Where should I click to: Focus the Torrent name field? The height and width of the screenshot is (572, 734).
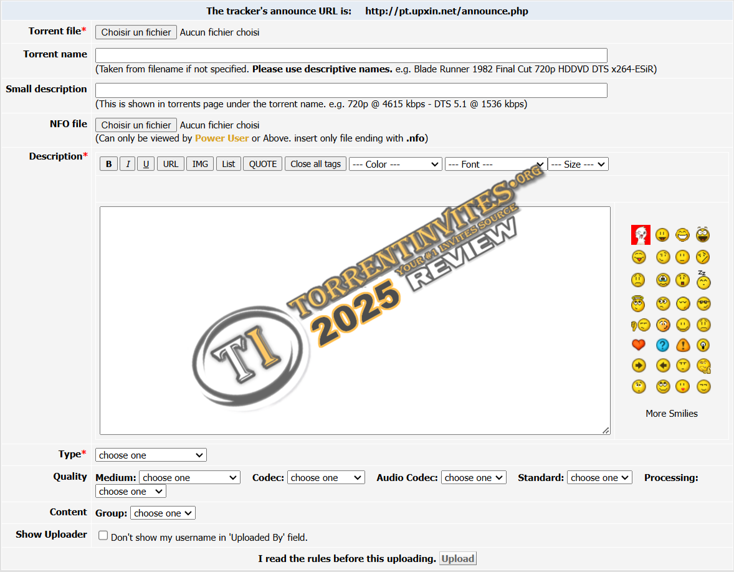tap(351, 55)
